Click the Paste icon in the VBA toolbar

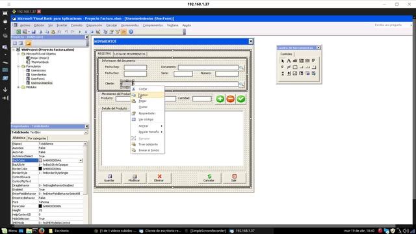click(53, 32)
